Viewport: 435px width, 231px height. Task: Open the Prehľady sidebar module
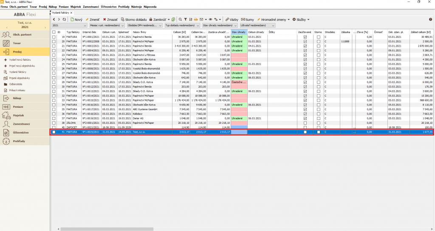[x=25, y=141]
